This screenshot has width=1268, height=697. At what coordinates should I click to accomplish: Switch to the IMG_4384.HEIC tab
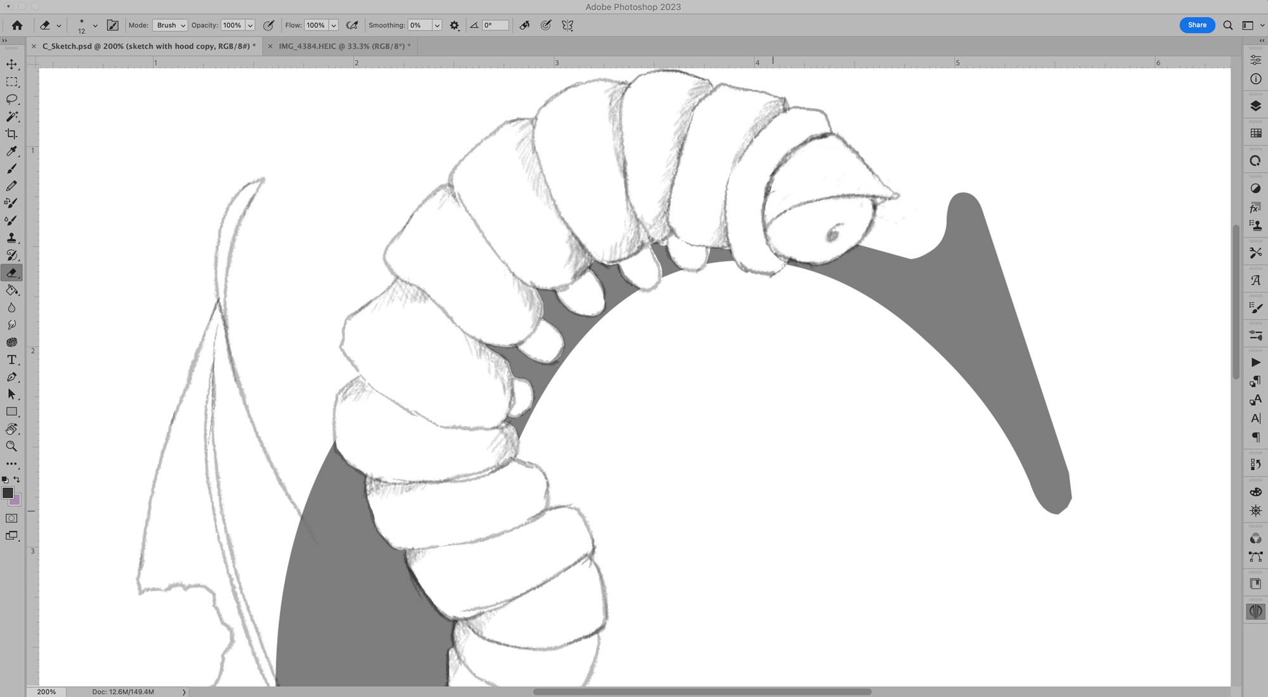coord(344,46)
